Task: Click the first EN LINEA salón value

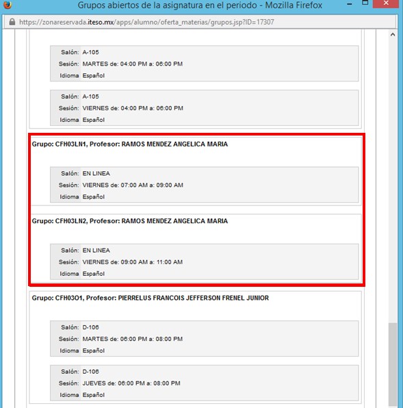Action: tap(96, 173)
